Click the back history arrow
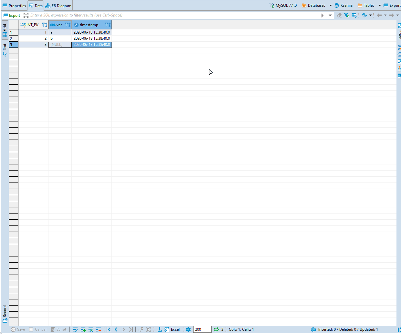Screen dimensions: 401x334 (379, 15)
